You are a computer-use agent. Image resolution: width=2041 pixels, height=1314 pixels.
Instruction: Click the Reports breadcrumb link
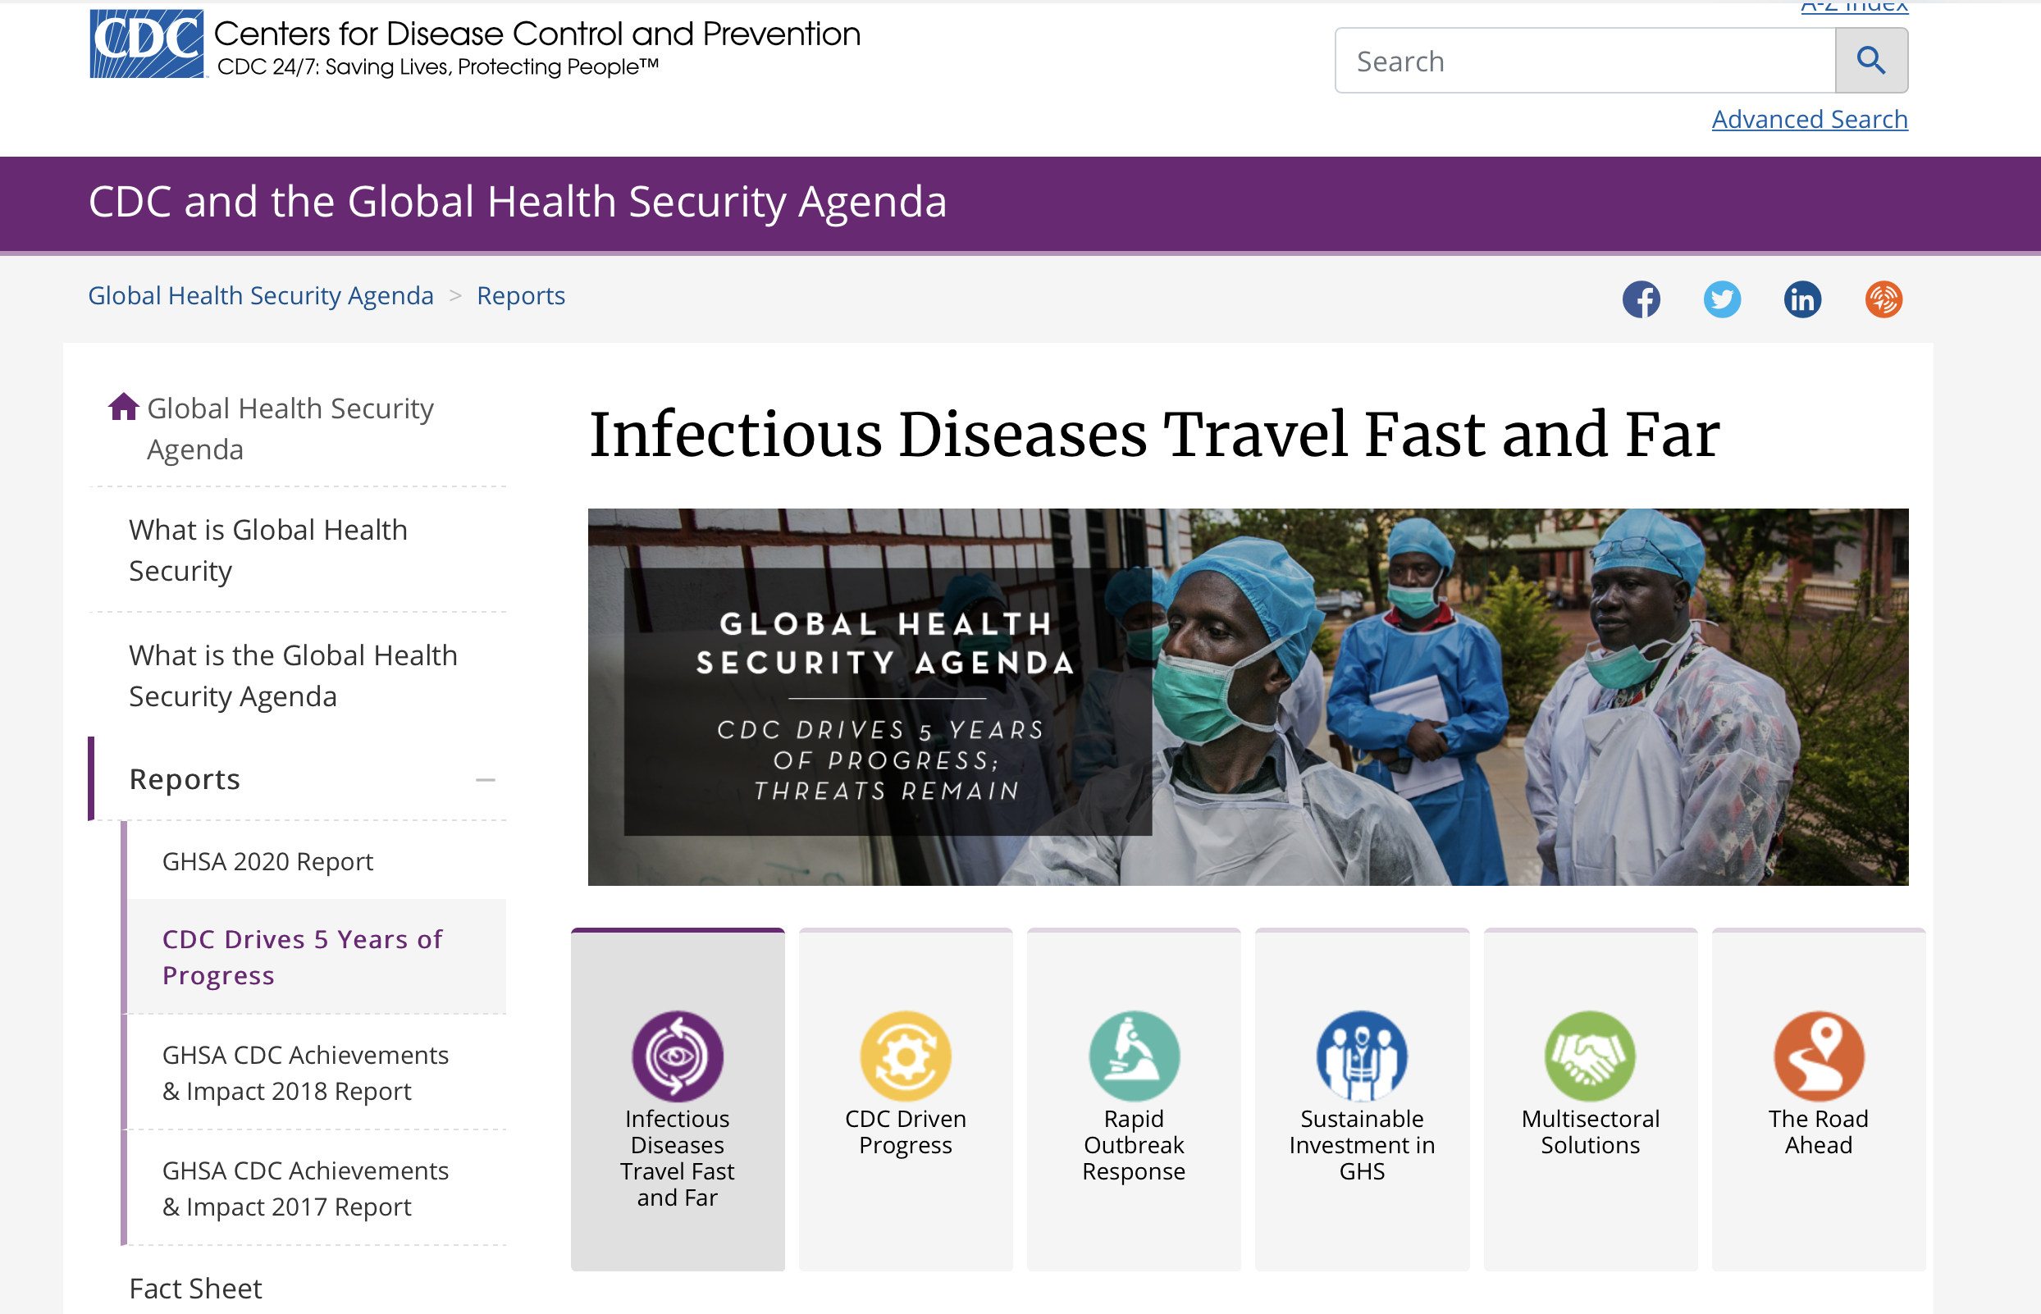pyautogui.click(x=520, y=295)
